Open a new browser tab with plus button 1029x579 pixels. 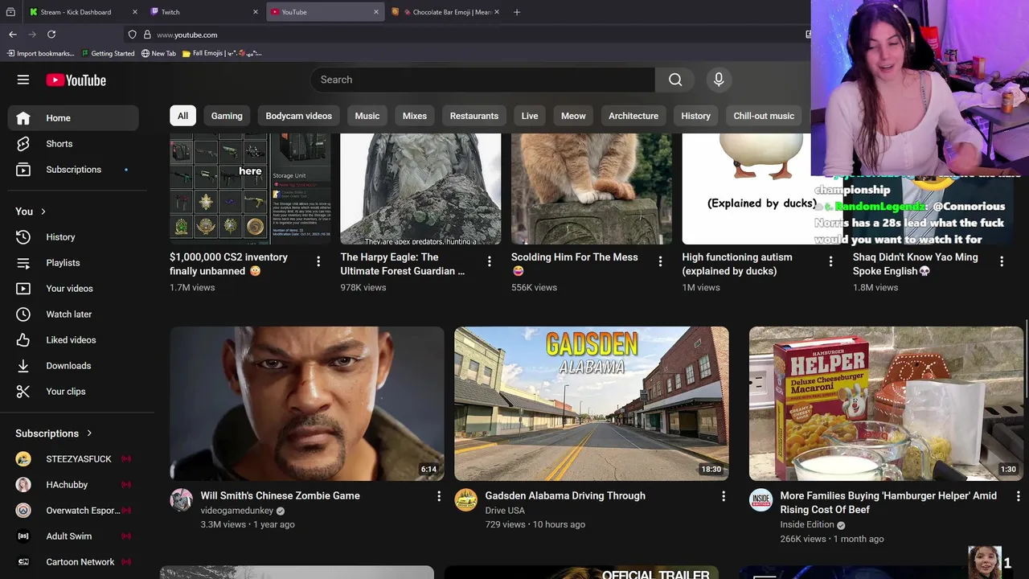[517, 12]
